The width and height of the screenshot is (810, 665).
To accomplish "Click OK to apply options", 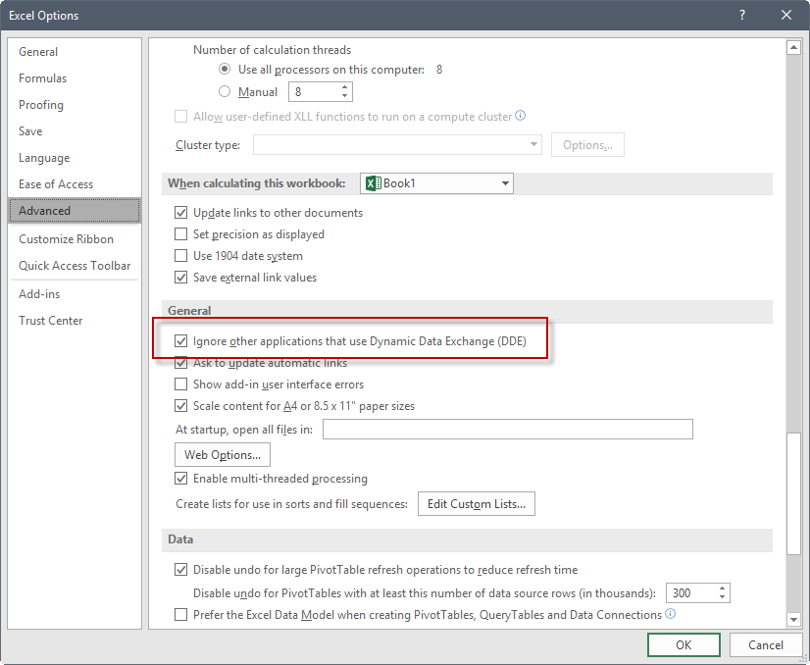I will [683, 644].
